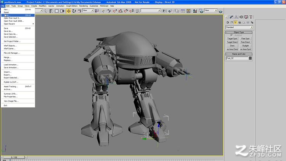The width and height of the screenshot is (286, 161).
Task: Switch to Utilities hammer tab
Action: click(251, 17)
